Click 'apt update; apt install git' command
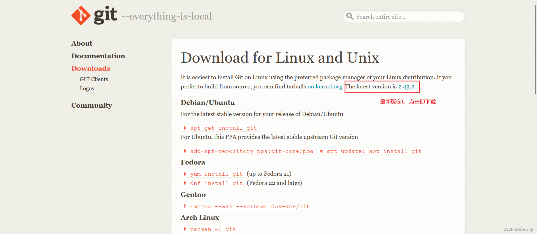The image size is (537, 234). 371,151
